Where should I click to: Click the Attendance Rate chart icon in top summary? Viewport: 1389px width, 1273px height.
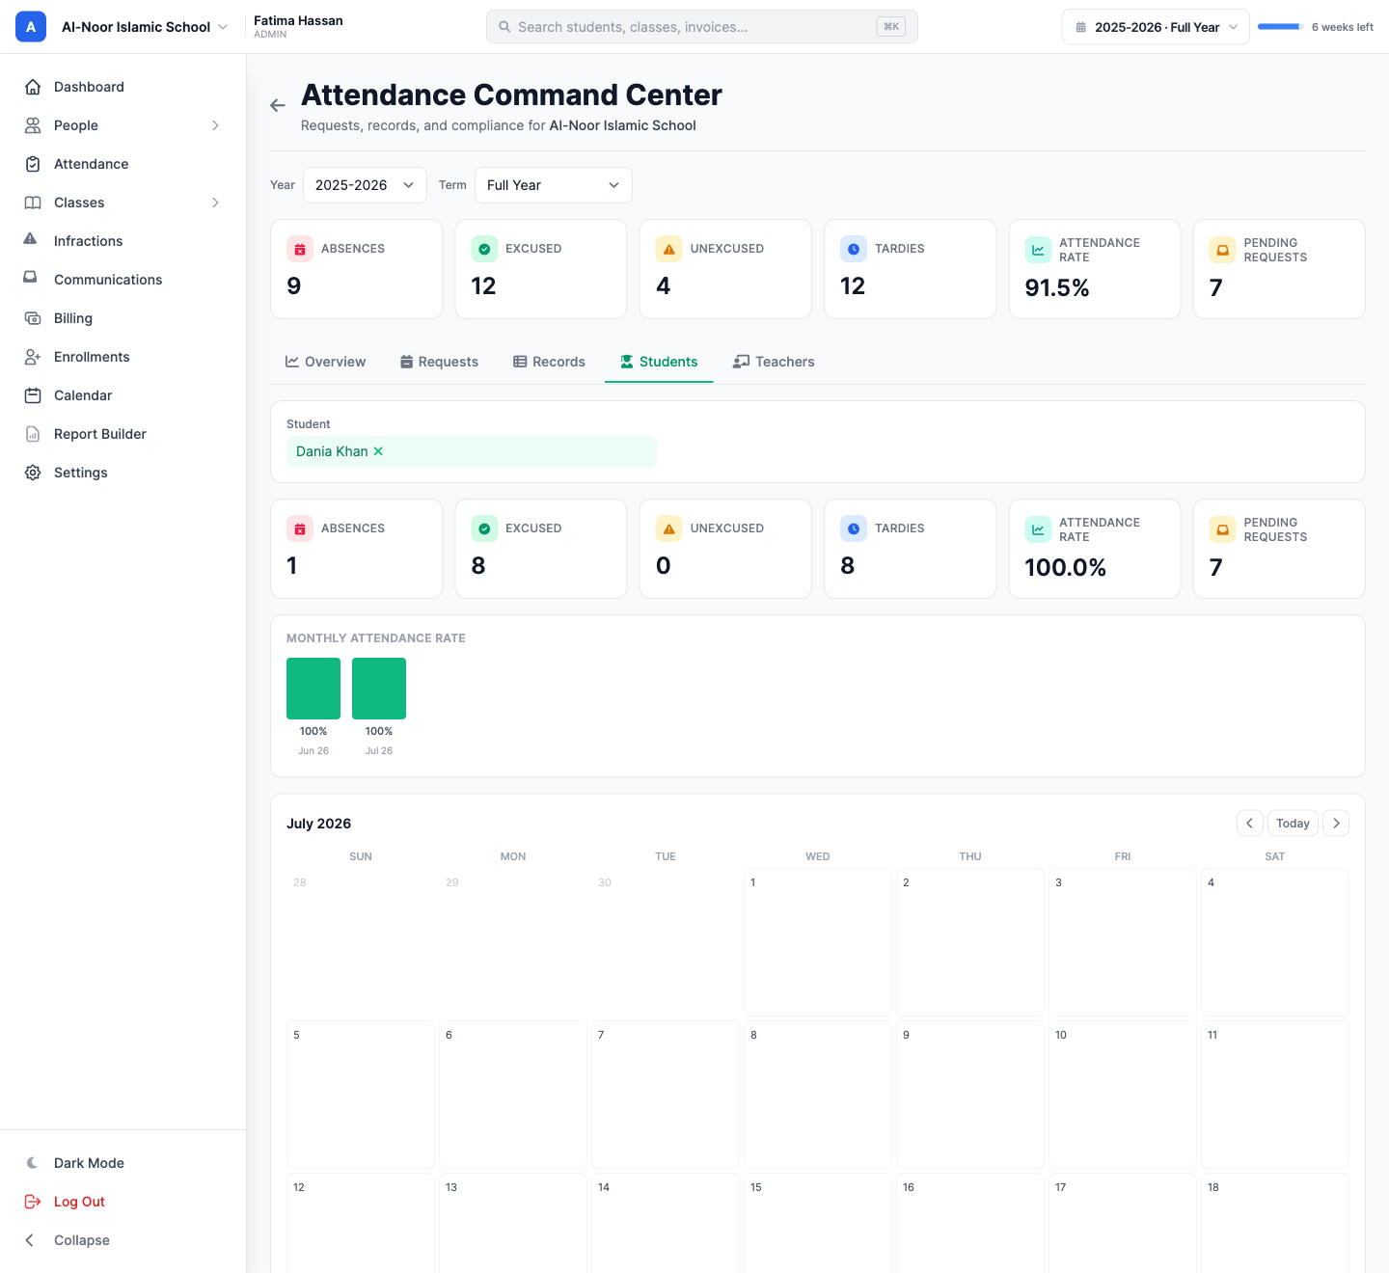(x=1038, y=250)
